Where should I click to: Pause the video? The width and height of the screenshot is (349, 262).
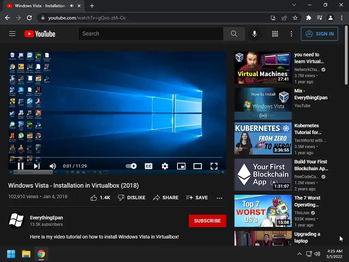(21, 166)
